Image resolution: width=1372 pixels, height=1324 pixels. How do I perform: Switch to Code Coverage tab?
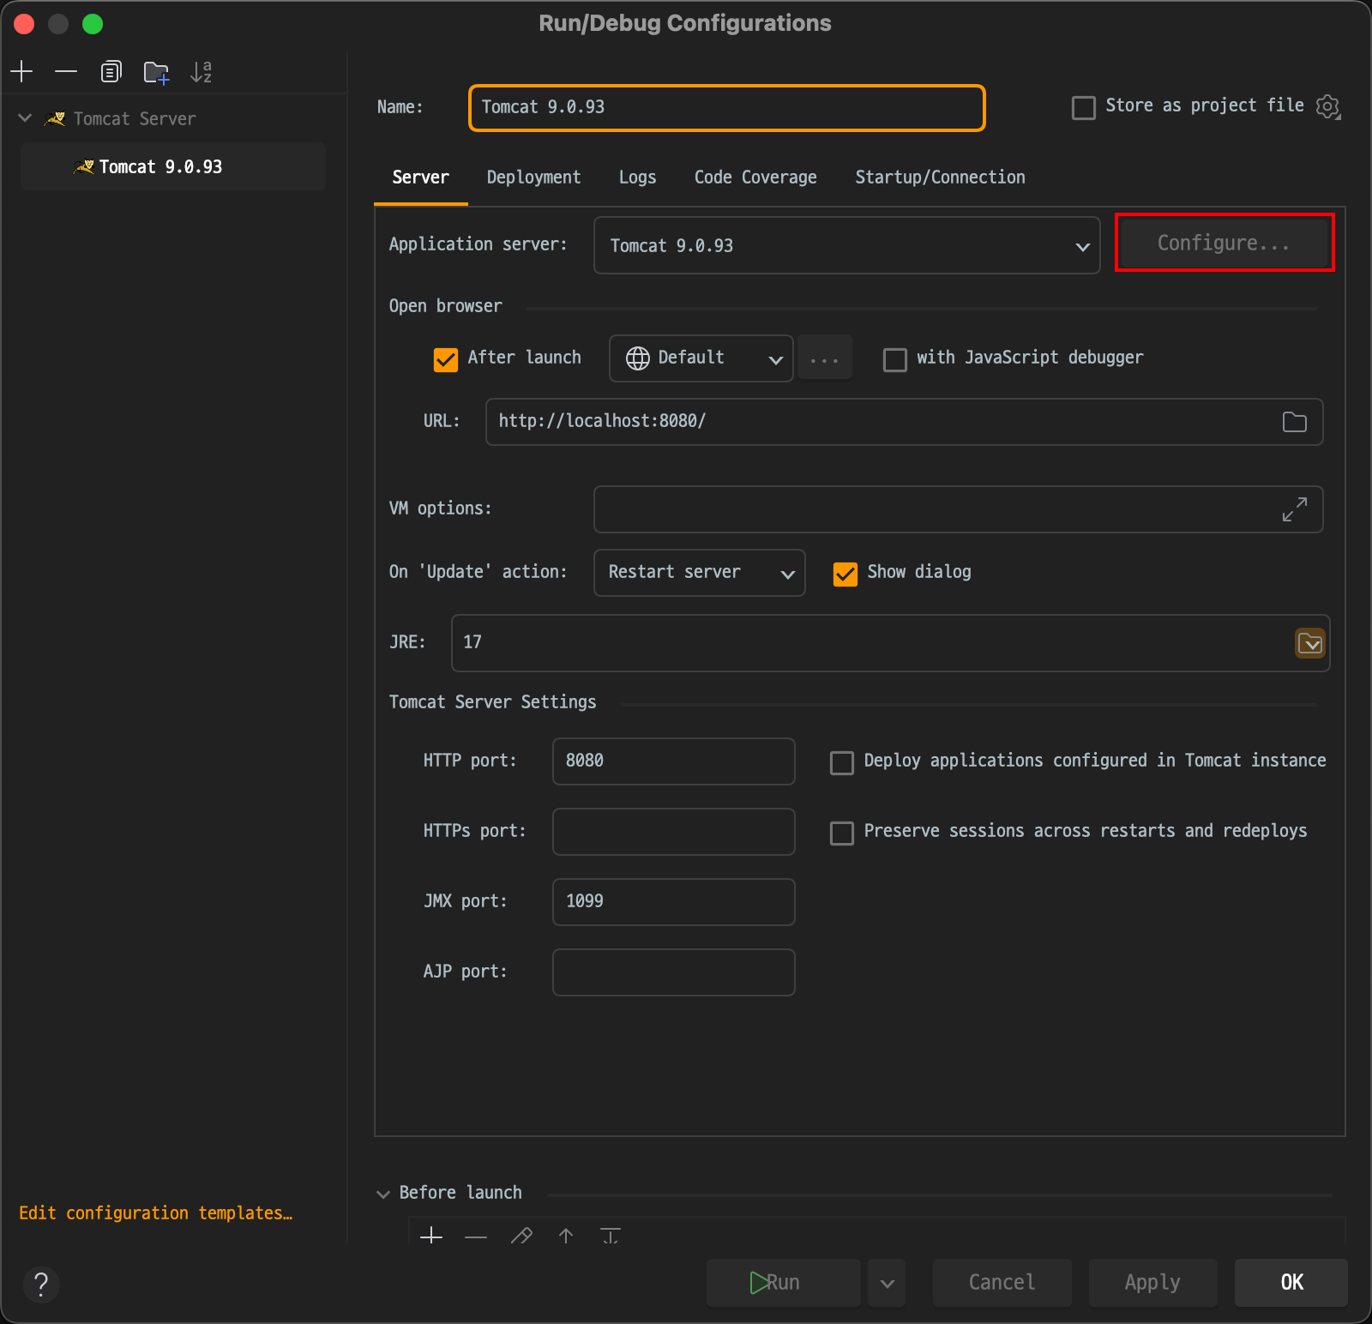[x=755, y=178]
